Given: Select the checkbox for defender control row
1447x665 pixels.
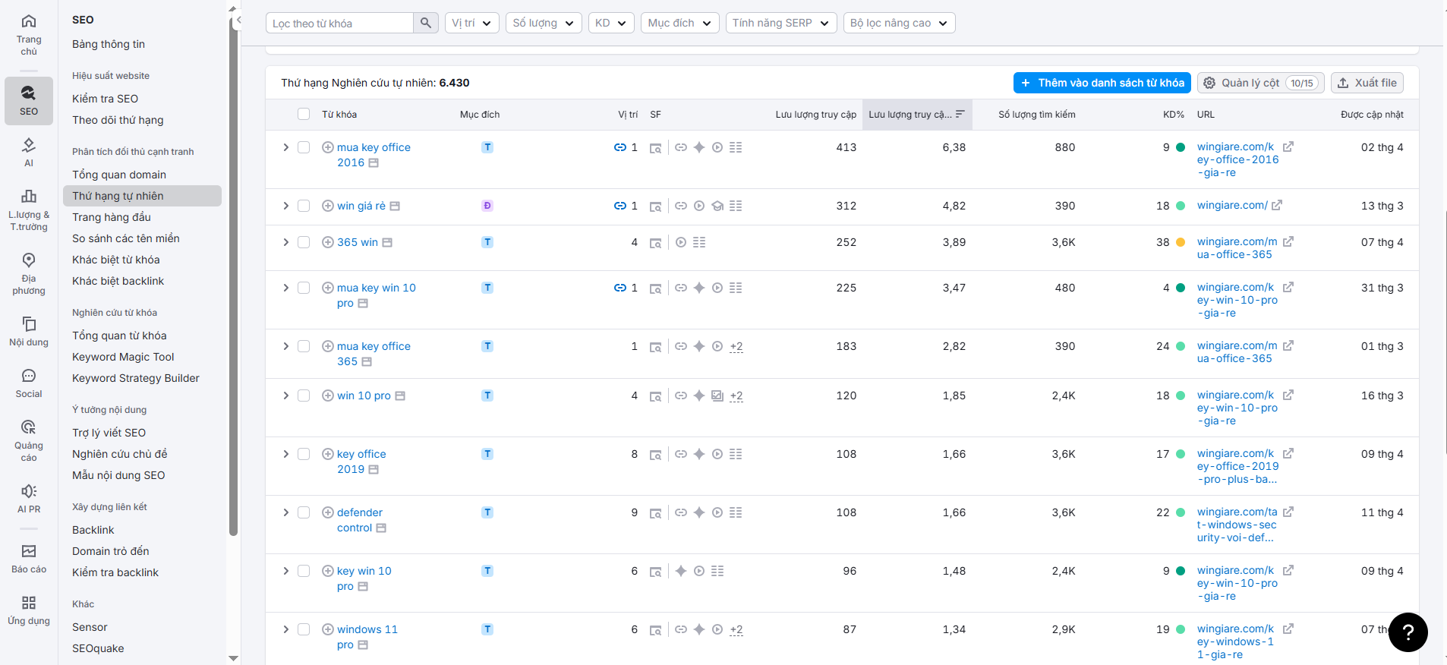Looking at the screenshot, I should tap(304, 512).
